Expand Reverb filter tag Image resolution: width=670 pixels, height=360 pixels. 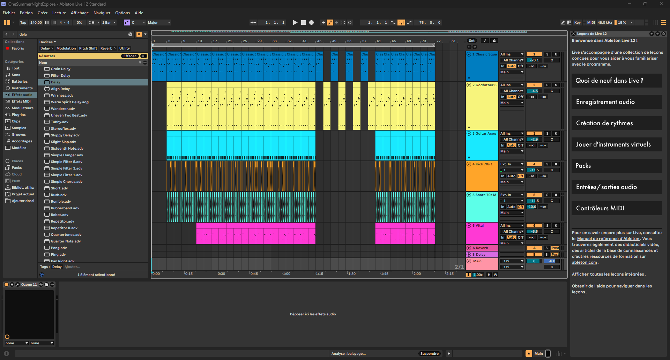tap(108, 48)
